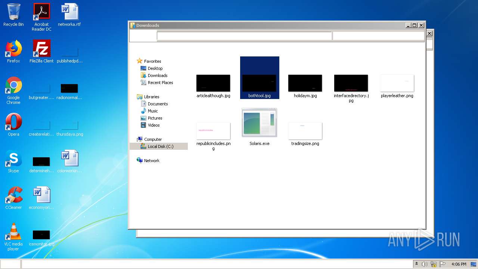Minimize the Downloads window
Image resolution: width=478 pixels, height=269 pixels.
[x=408, y=25]
